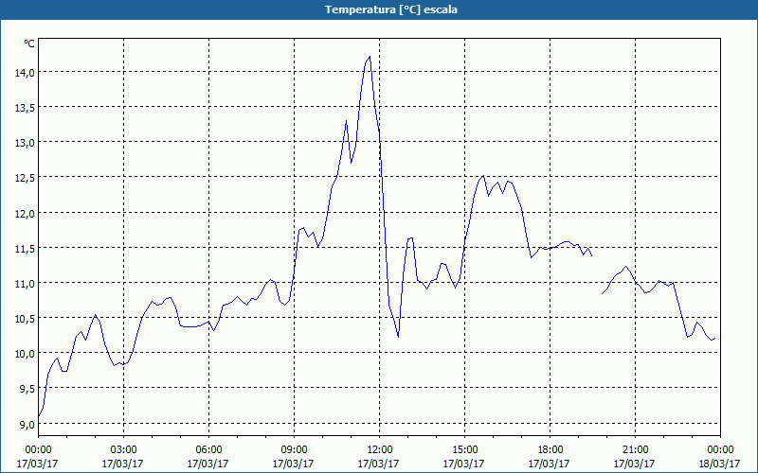This screenshot has width=758, height=473.
Task: Click the 11,5 y-axis label
Action: point(25,249)
